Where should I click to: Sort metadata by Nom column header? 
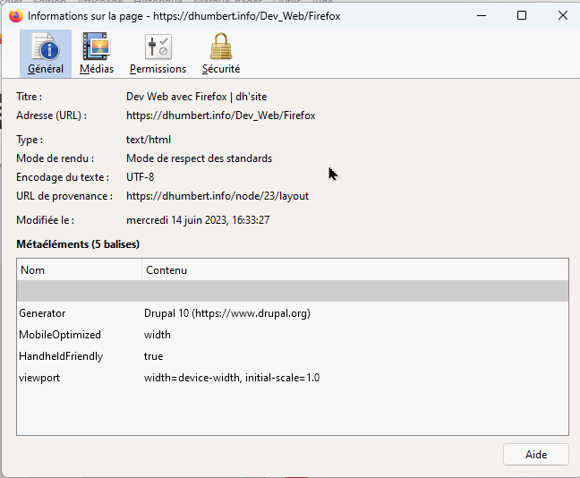click(79, 269)
